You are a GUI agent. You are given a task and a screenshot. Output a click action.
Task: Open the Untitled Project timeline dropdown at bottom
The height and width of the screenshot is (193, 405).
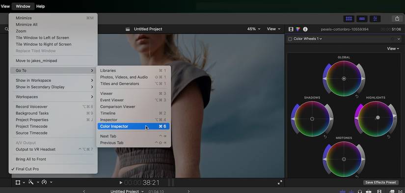(x=127, y=191)
